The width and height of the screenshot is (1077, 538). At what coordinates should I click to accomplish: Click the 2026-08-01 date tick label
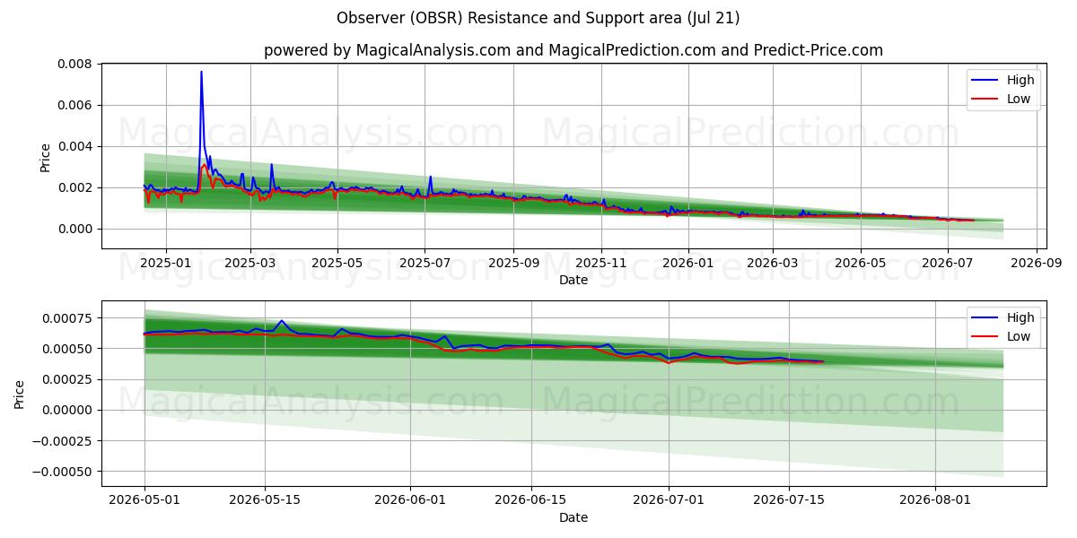pos(935,501)
